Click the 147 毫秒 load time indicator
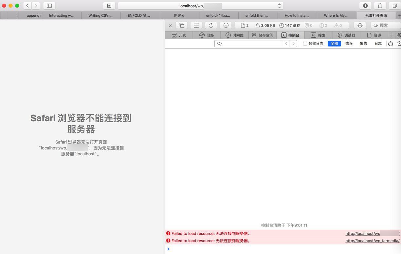401x254 pixels. coord(289,25)
